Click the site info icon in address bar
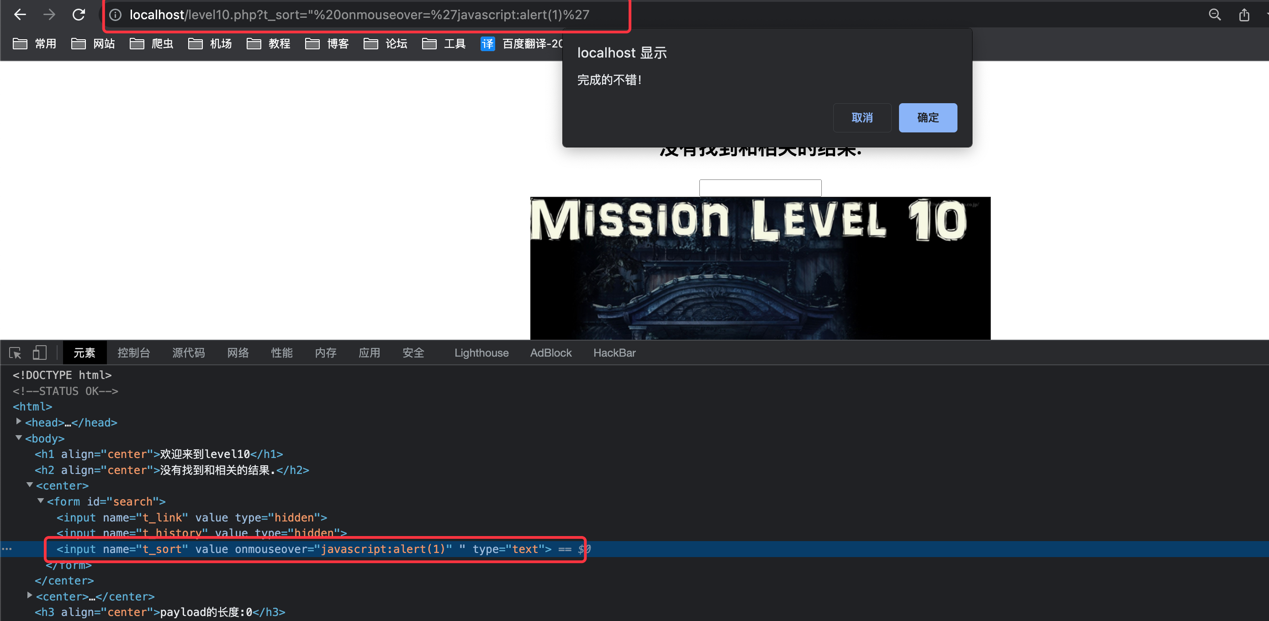This screenshot has width=1269, height=621. coord(115,15)
